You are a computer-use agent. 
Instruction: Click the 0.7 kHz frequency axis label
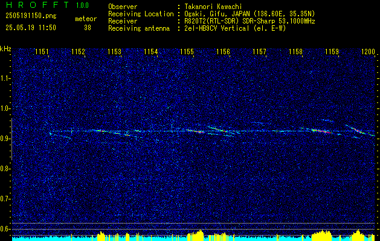pyautogui.click(x=5, y=199)
